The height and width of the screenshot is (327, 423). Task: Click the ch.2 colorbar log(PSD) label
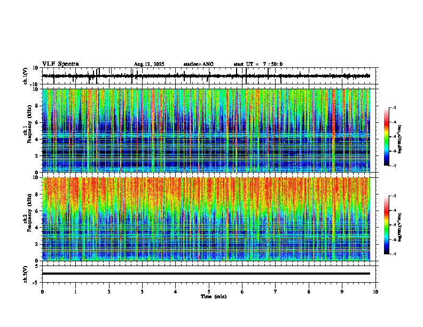click(400, 227)
